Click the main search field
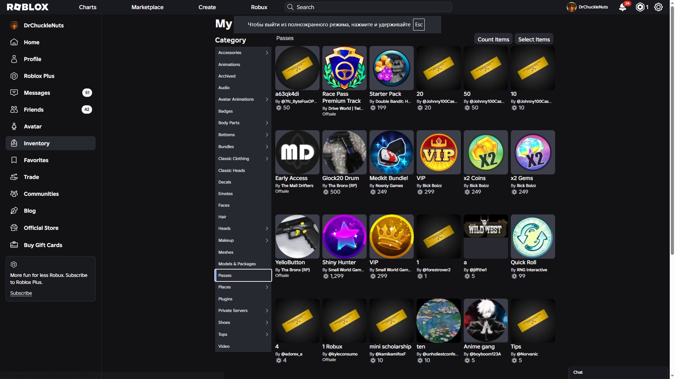Screen dimensions: 675x379 368,7
